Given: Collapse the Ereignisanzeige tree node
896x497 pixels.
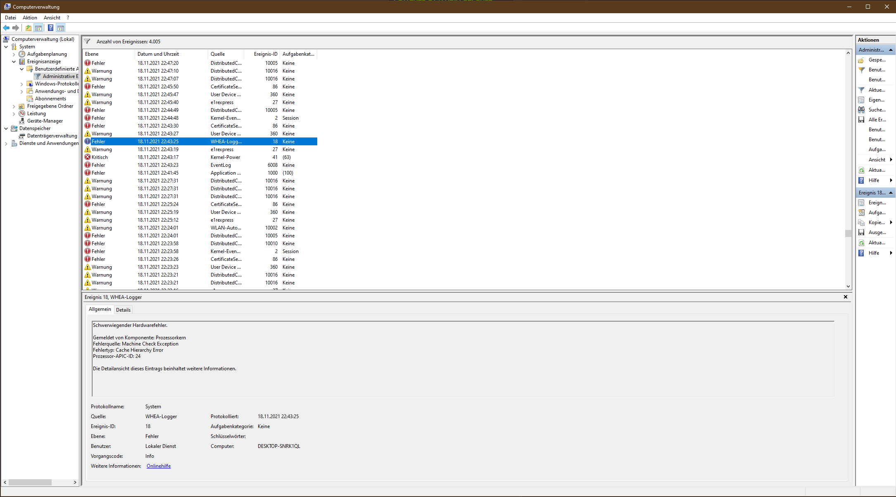Looking at the screenshot, I should (x=14, y=62).
